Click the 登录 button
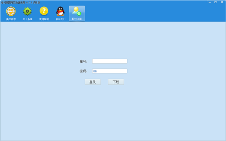The width and height of the screenshot is (226, 141). 93,82
